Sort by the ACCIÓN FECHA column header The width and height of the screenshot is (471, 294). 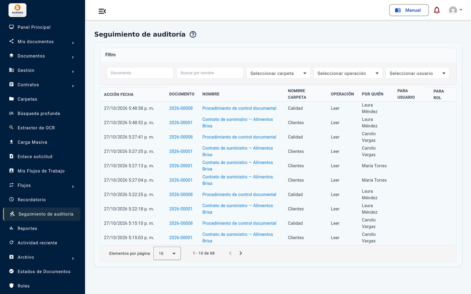coord(119,94)
